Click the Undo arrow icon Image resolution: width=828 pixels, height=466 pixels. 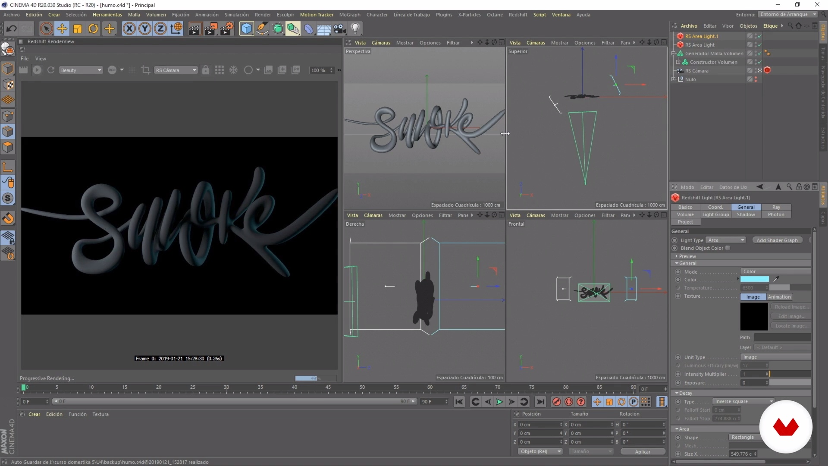[x=11, y=29]
